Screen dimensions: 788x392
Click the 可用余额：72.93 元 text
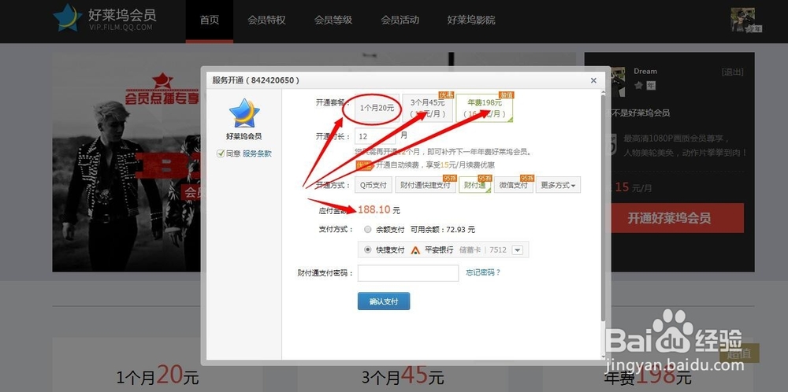coord(443,229)
